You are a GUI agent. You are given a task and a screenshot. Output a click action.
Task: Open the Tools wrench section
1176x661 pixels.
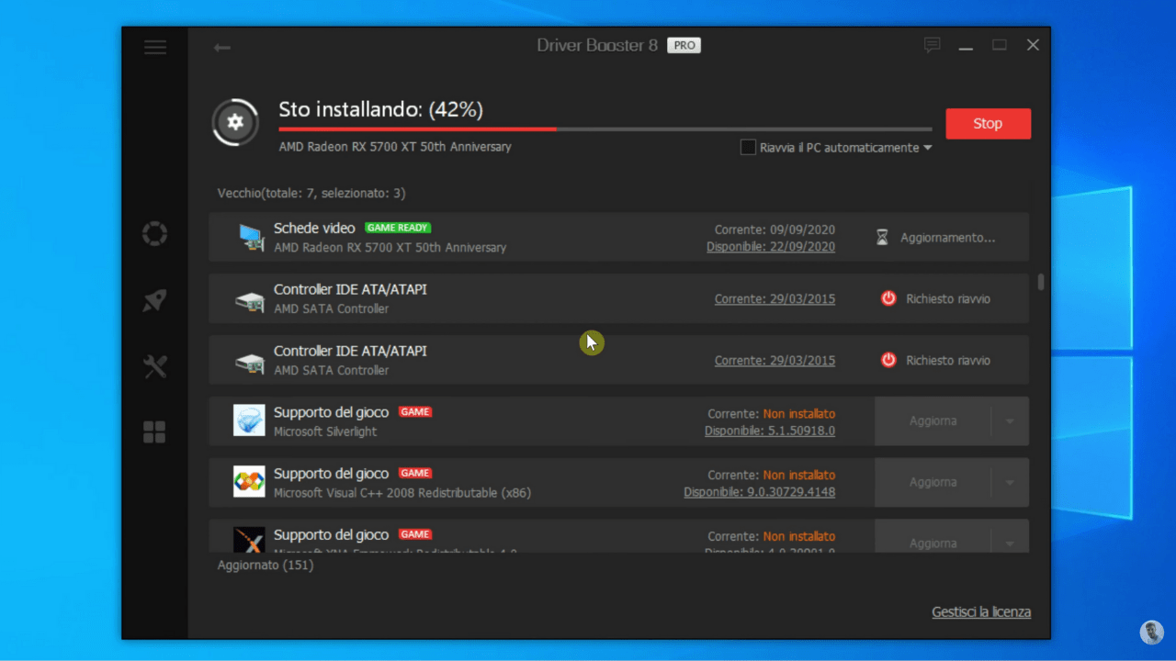(154, 367)
